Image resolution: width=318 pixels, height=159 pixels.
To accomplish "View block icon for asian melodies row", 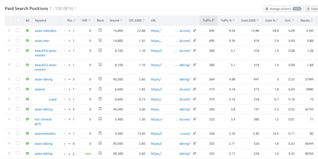I will click(x=100, y=30).
